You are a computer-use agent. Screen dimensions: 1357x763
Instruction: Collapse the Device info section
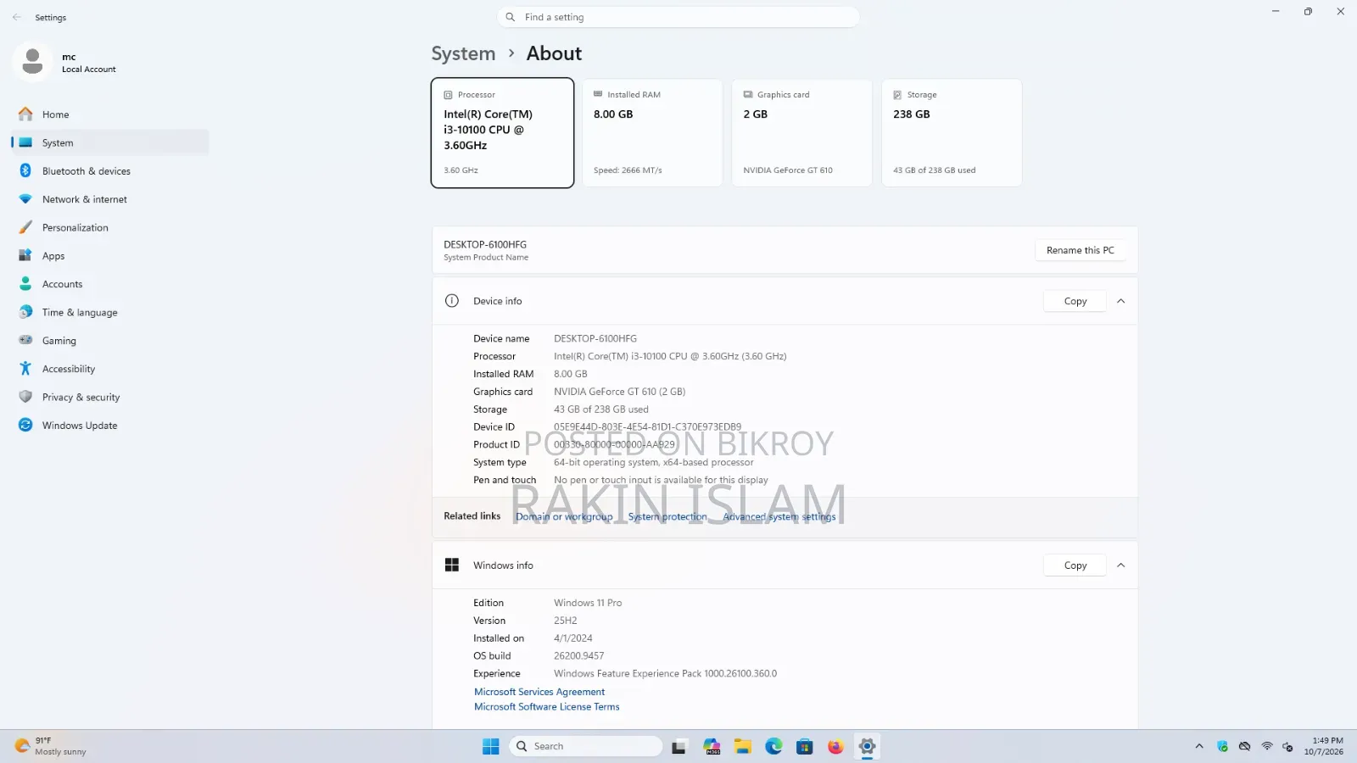pyautogui.click(x=1120, y=301)
